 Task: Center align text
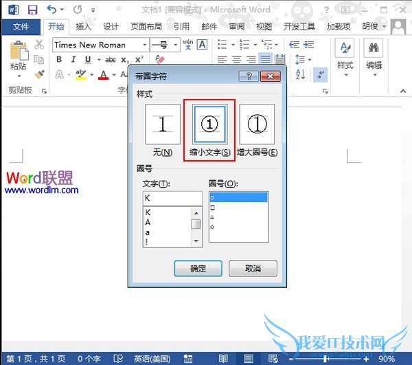pyautogui.click(x=237, y=60)
